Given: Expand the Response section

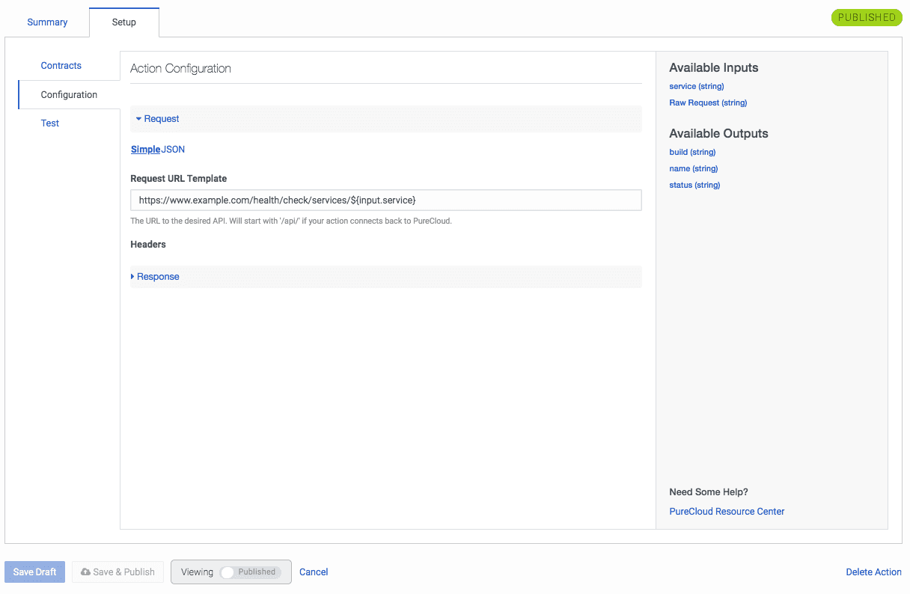Looking at the screenshot, I should 157,276.
